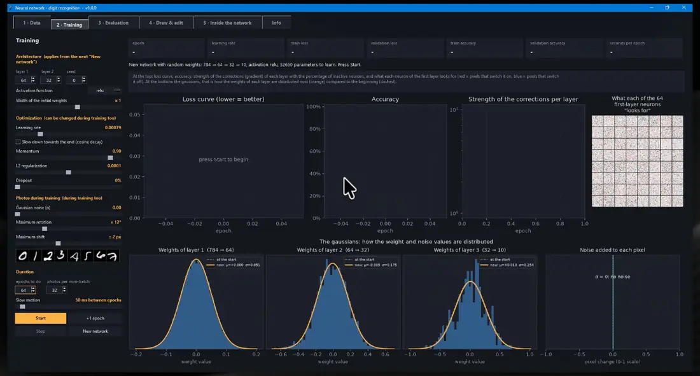
Task: Click the Training panel heading
Action: click(27, 40)
